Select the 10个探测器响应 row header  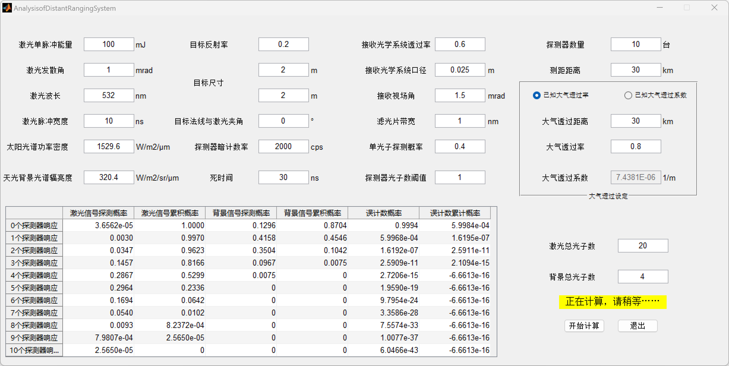tap(34, 350)
